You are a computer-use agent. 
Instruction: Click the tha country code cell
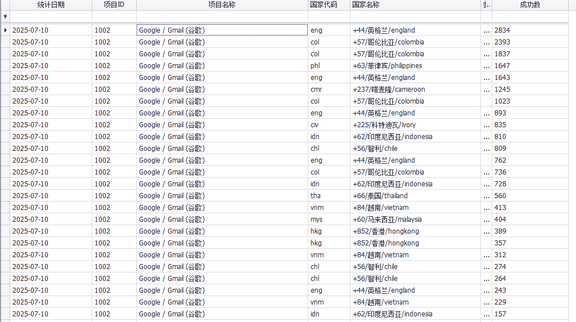tap(328, 195)
